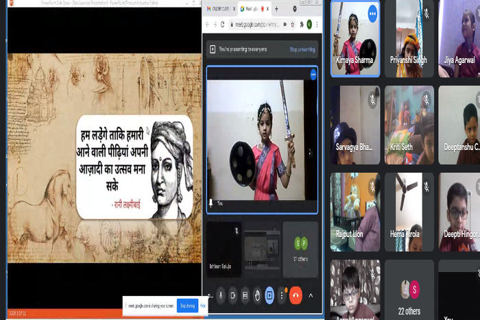Screen dimensions: 480x320
Task: Select Ishleen Saluja's tile in Meet
Action: point(224,249)
